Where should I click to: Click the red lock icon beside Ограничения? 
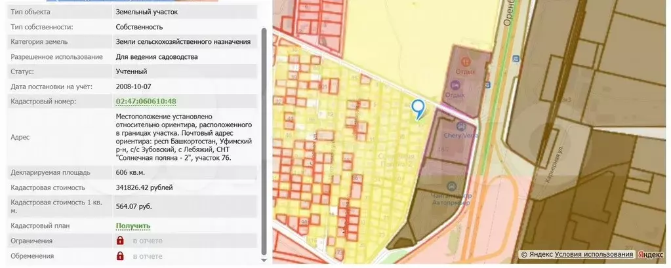point(120,240)
